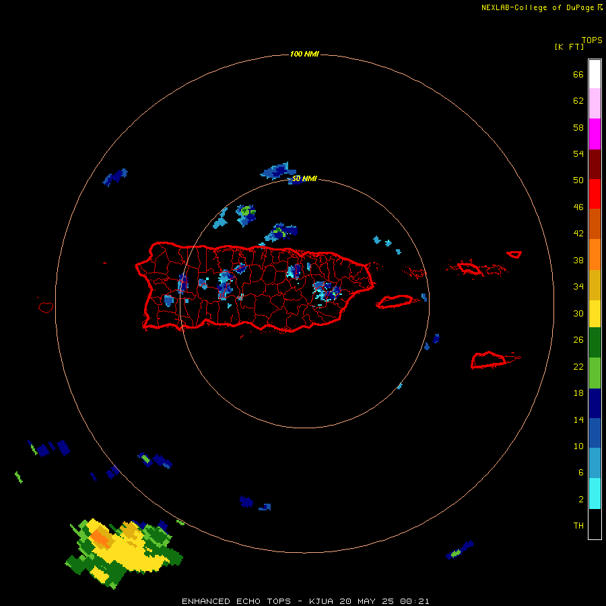Select the light sky-blue legend swatch
The image size is (606, 606).
(x=595, y=463)
